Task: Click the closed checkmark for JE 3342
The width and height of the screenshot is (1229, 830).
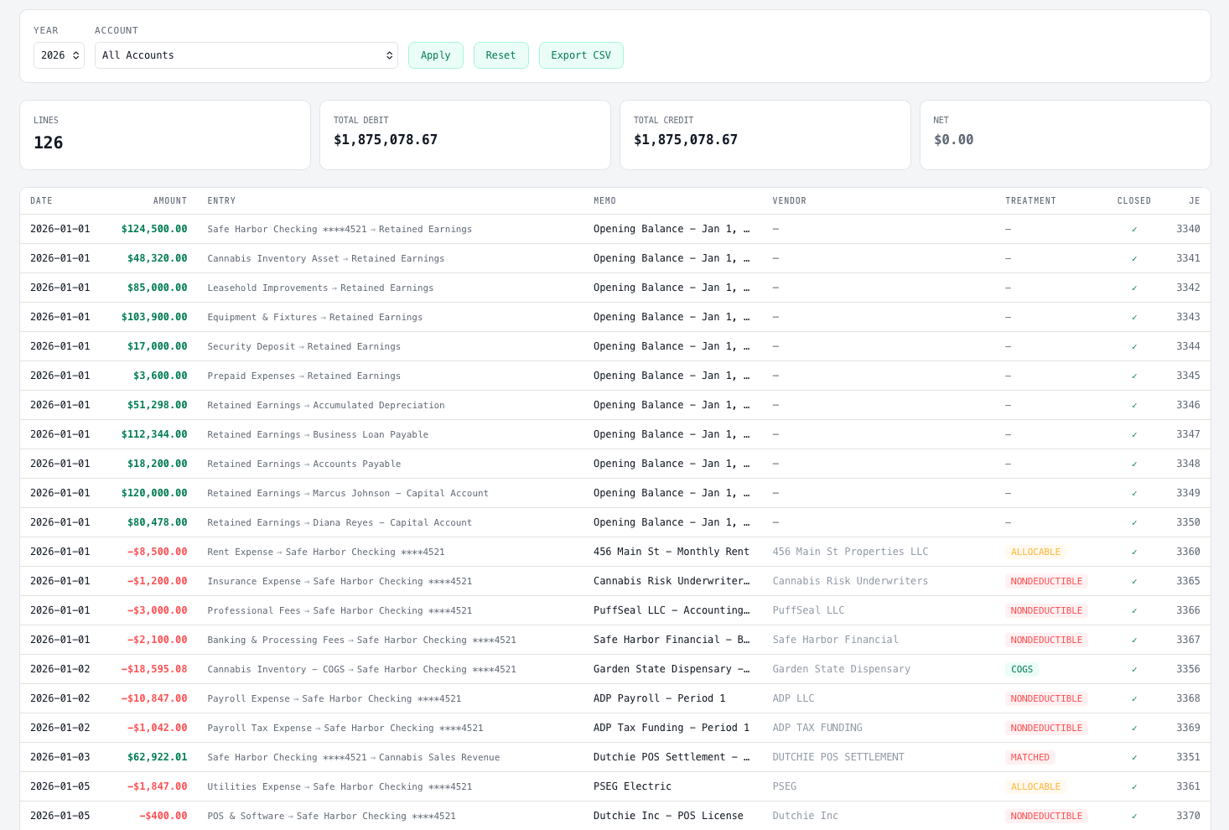Action: coord(1134,288)
